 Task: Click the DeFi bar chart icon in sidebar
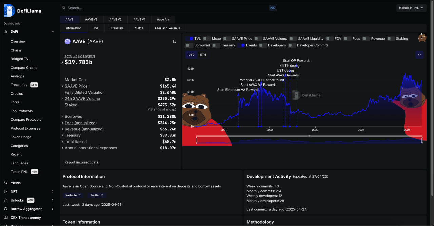(6, 31)
